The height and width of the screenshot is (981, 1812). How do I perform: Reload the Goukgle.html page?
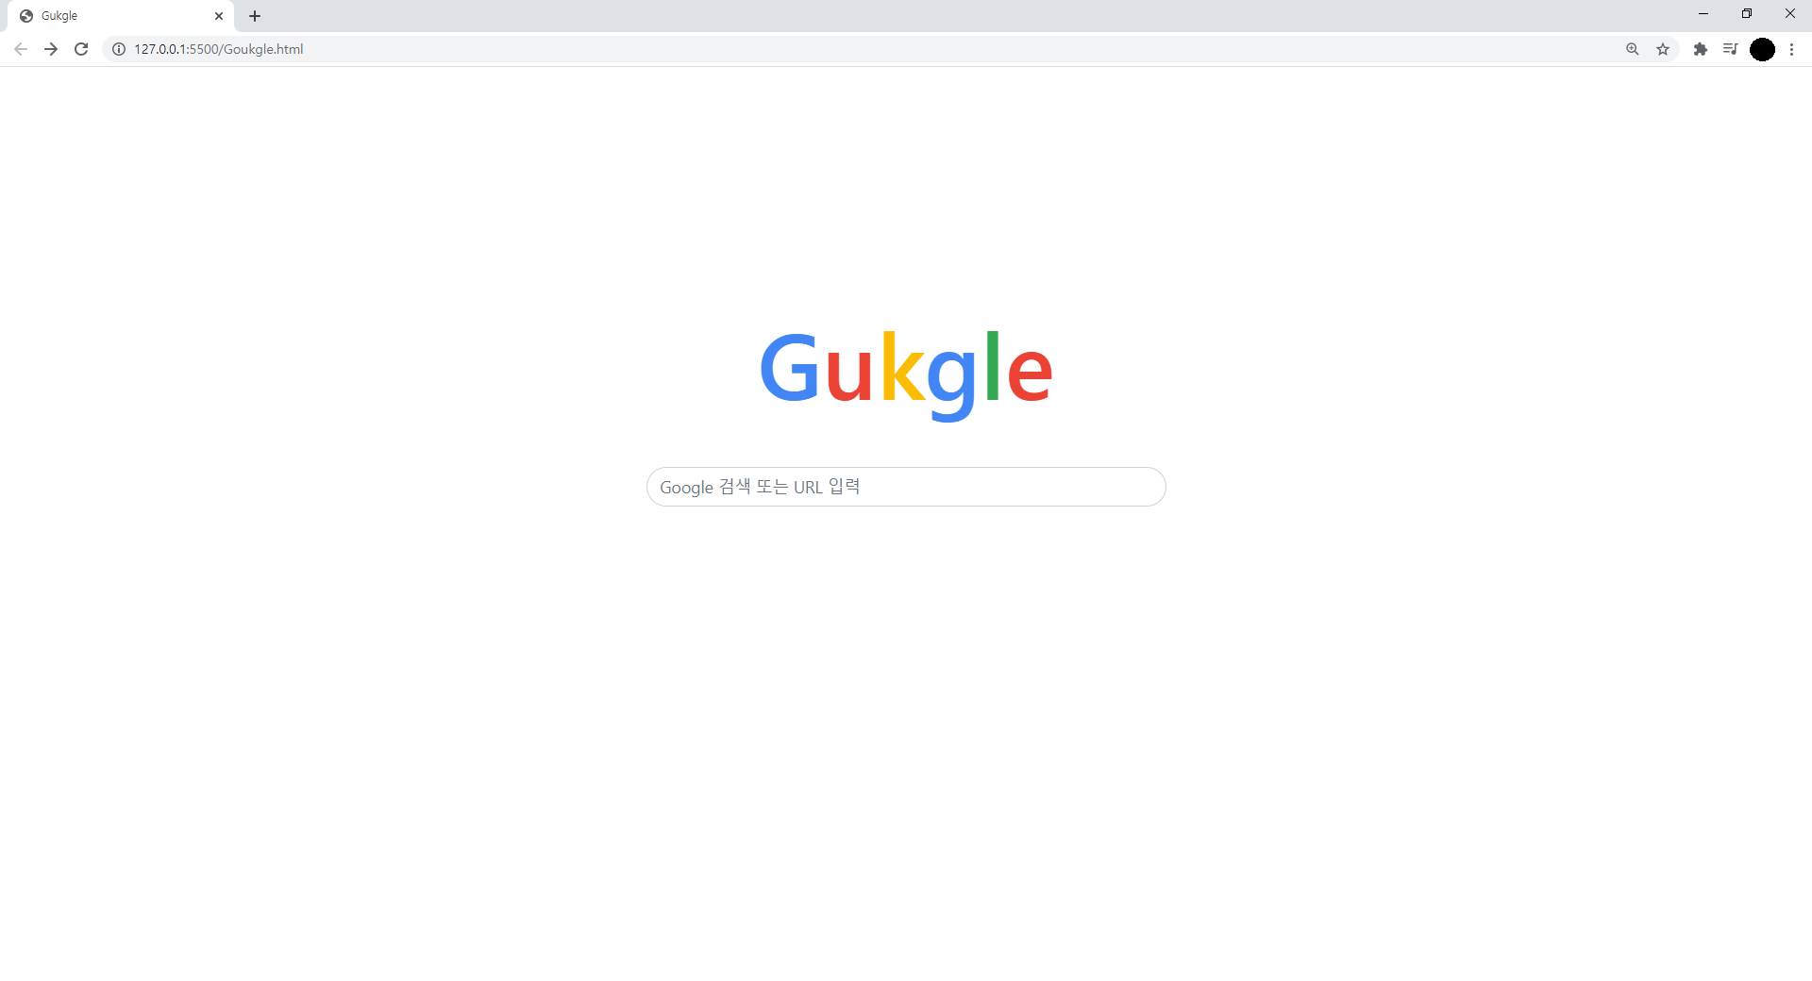click(x=81, y=49)
